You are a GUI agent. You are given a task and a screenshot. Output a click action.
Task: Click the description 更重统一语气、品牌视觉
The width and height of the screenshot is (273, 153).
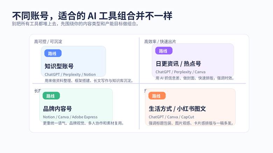(x=83, y=123)
